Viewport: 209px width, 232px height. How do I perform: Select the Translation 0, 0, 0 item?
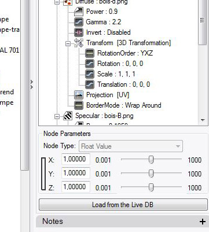[x=123, y=84]
